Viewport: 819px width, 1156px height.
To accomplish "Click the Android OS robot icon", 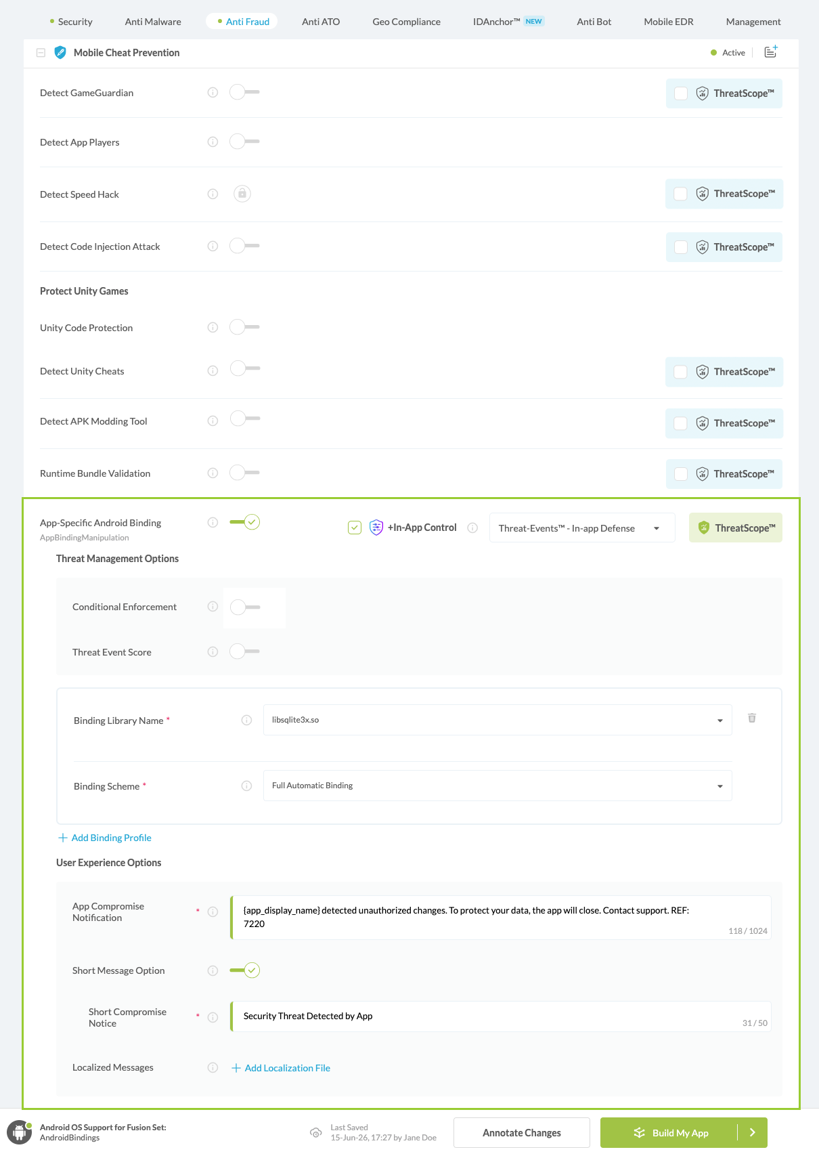I will pos(19,1132).
